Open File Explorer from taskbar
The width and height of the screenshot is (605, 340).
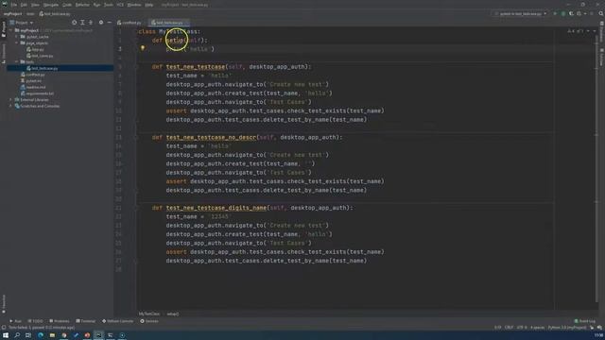52,335
